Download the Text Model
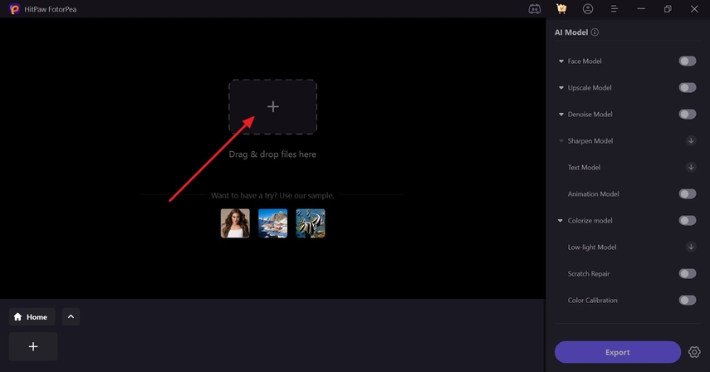Viewport: 710px width, 372px height. 691,168
